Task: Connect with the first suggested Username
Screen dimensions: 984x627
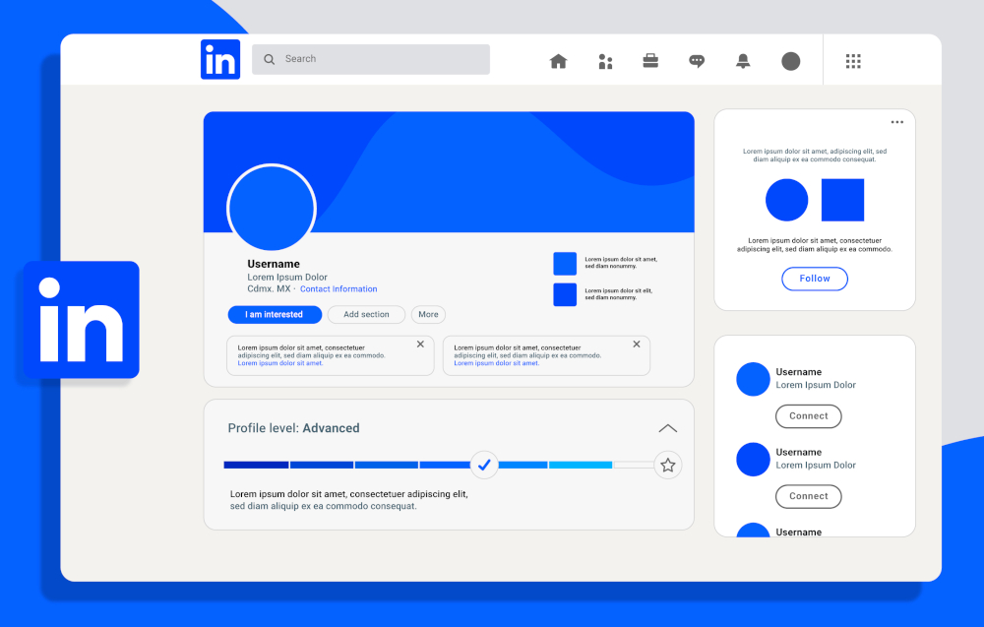Action: (808, 416)
